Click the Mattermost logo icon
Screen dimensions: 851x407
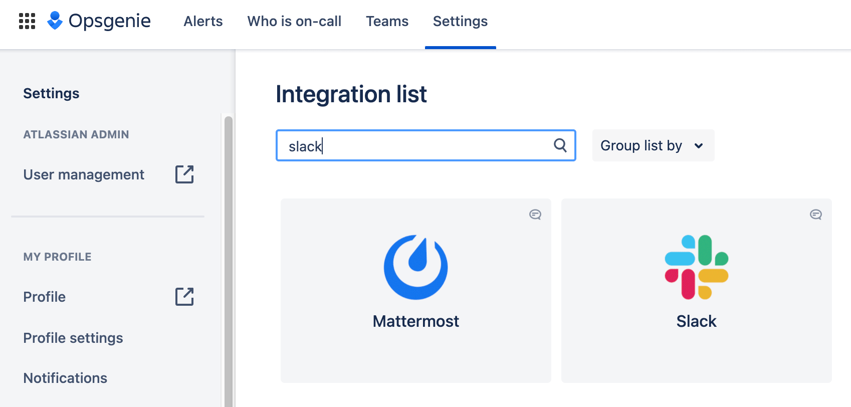pyautogui.click(x=415, y=267)
